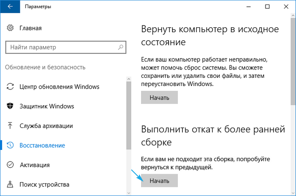Go to Служба архивации settings
This screenshot has width=296, height=196.
click(46, 126)
